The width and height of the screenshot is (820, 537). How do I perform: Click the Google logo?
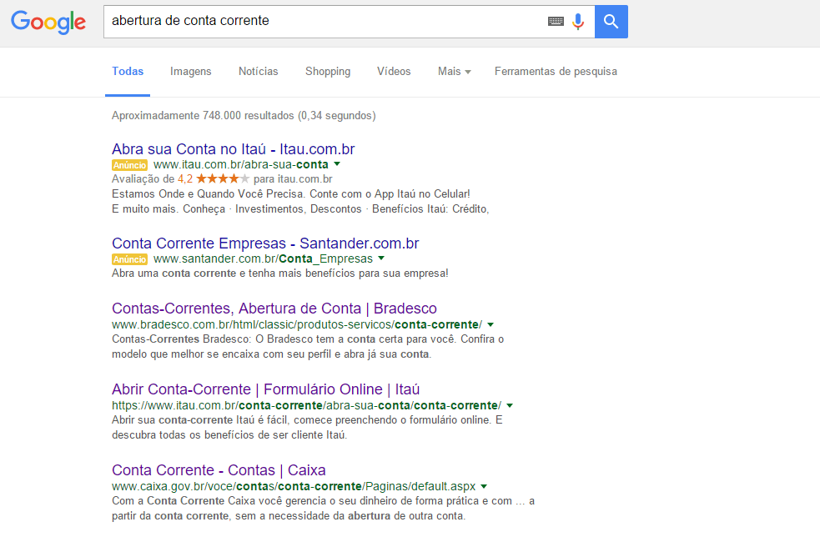coord(48,22)
